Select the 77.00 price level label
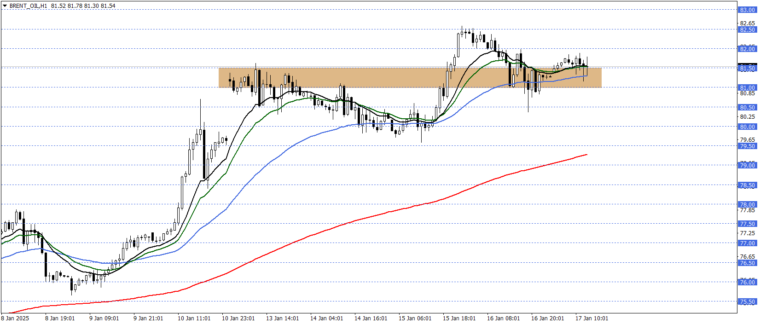The width and height of the screenshot is (760, 324). 747,243
